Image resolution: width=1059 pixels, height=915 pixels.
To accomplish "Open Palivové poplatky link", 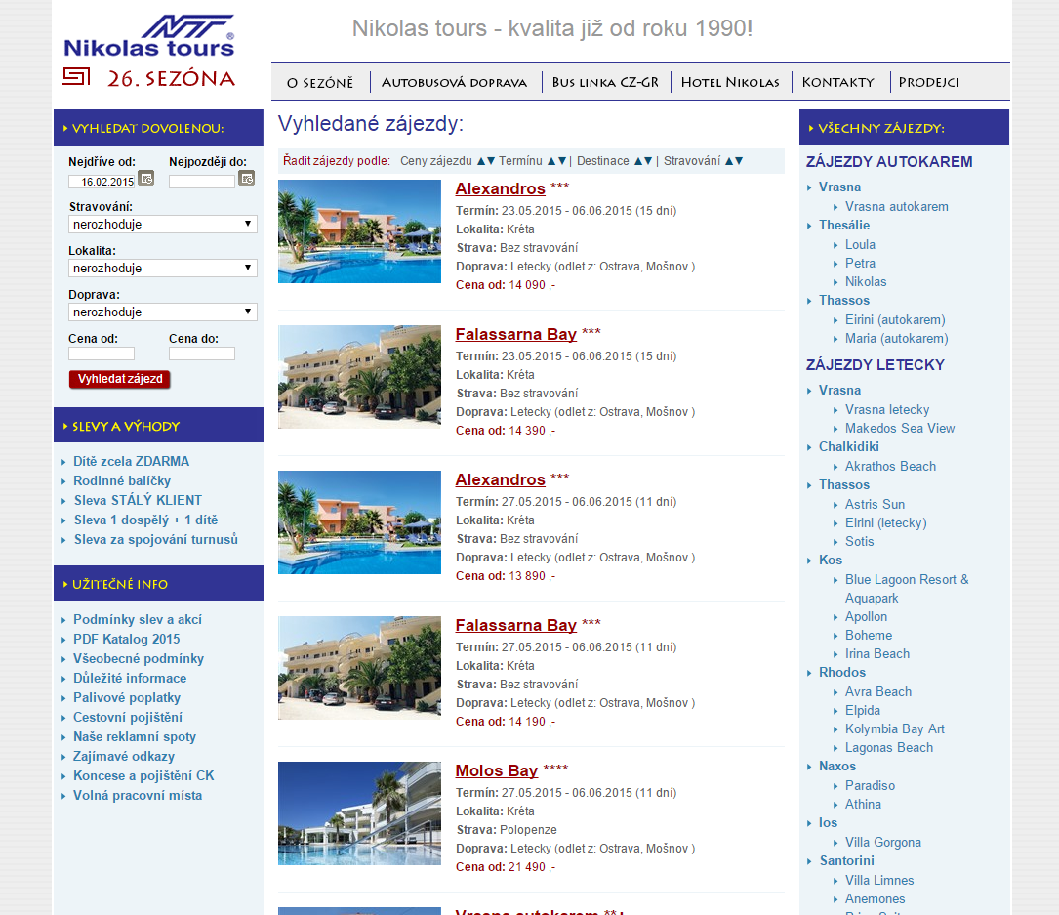I will pyautogui.click(x=127, y=698).
